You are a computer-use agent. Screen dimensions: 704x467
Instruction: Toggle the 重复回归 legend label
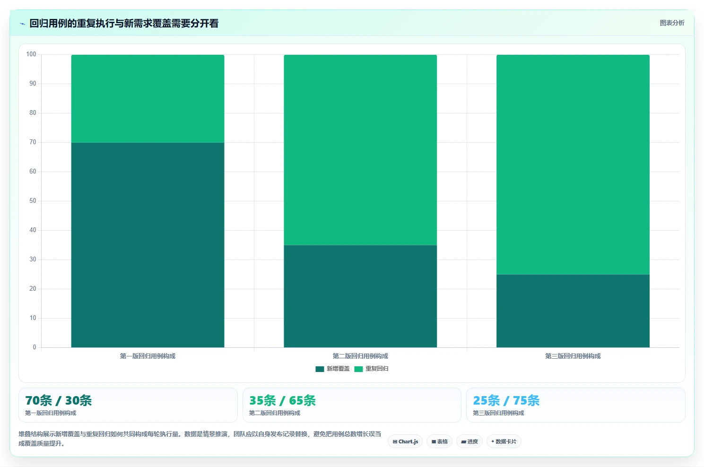pos(377,369)
